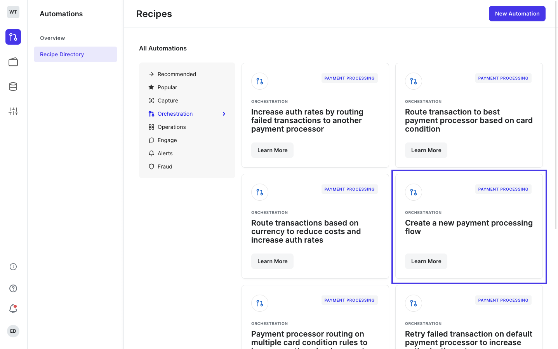This screenshot has height=349, width=558.
Task: Click the chat bubble icon beside Engage
Action: (x=151, y=140)
